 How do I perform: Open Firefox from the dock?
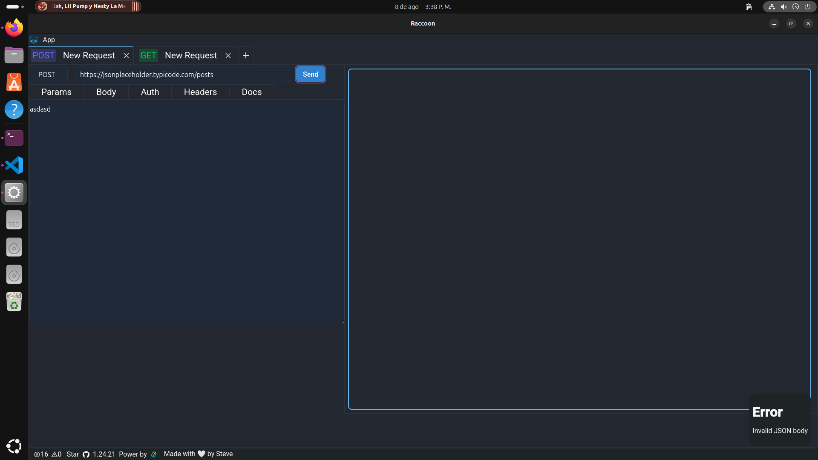tap(14, 28)
